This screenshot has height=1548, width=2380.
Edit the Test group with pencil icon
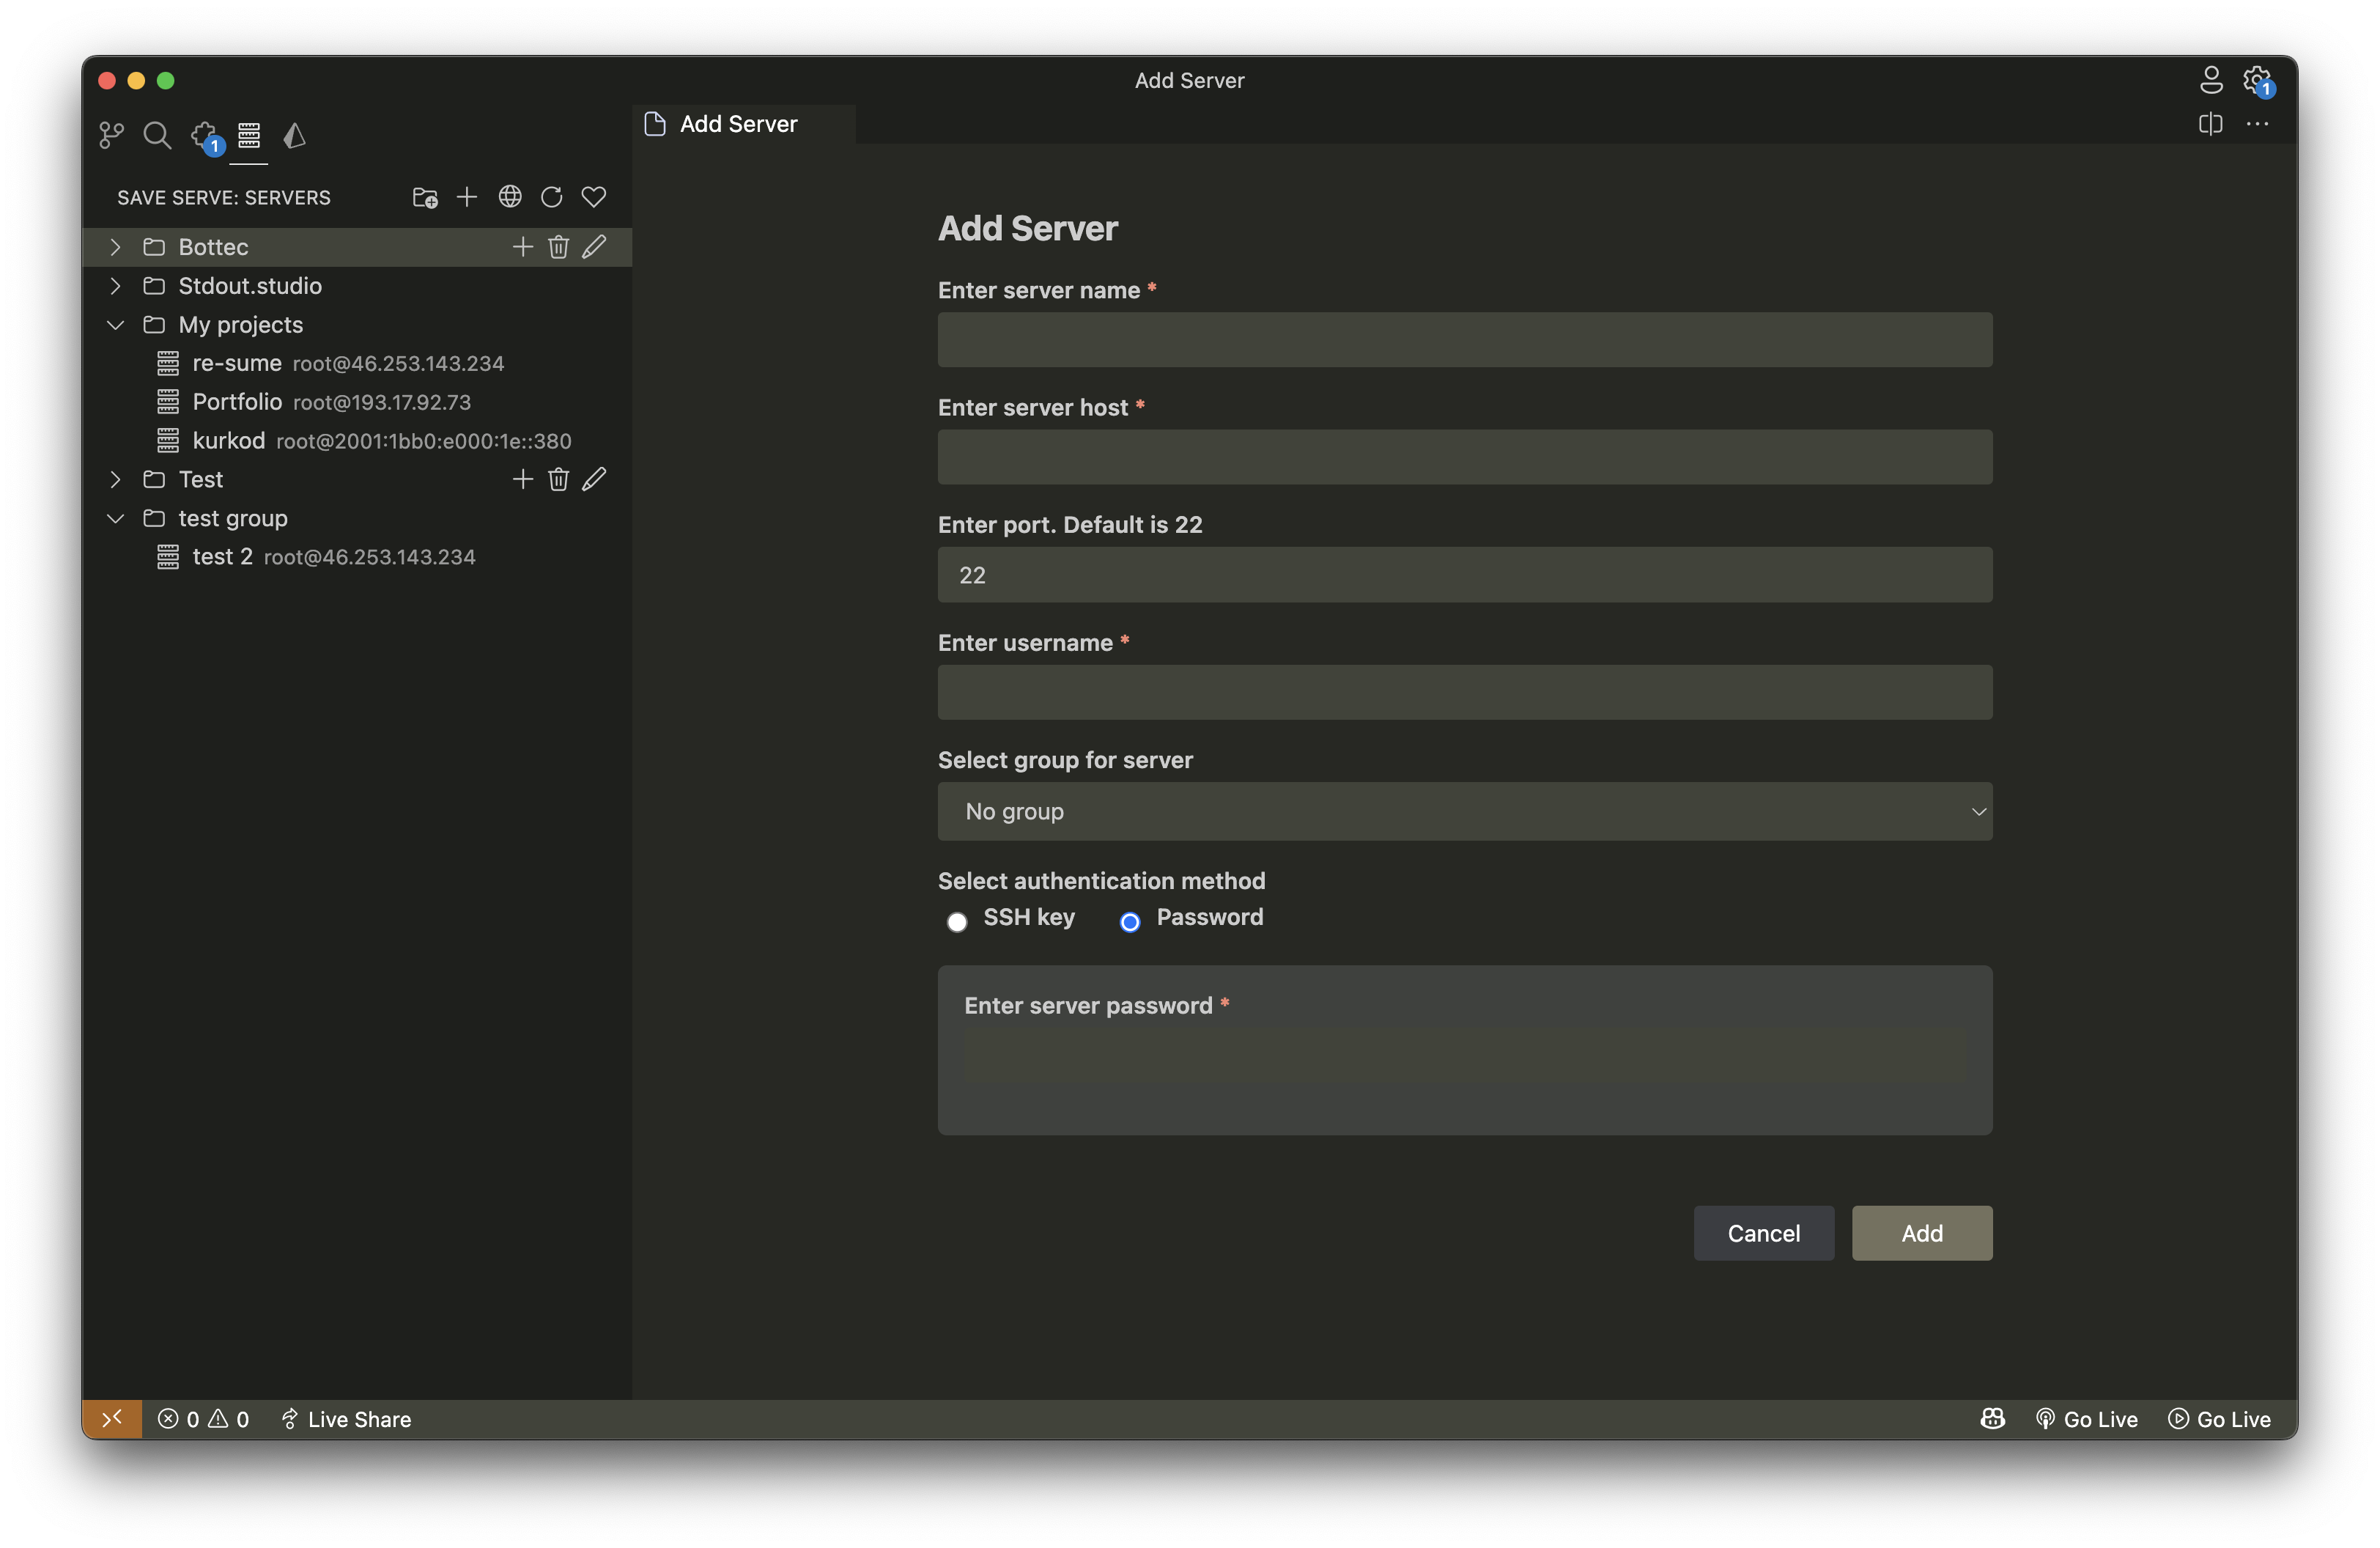click(x=594, y=480)
